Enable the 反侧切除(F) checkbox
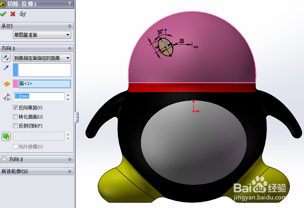This screenshot has width=304, height=208. [15, 126]
